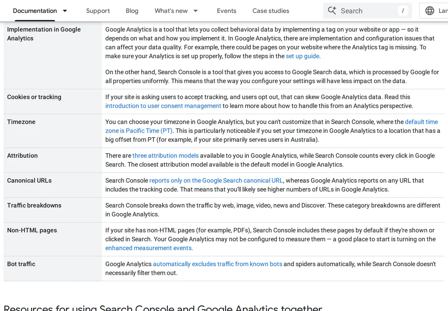Open introduction to user consent management link
This screenshot has height=311, width=448.
coord(163,106)
